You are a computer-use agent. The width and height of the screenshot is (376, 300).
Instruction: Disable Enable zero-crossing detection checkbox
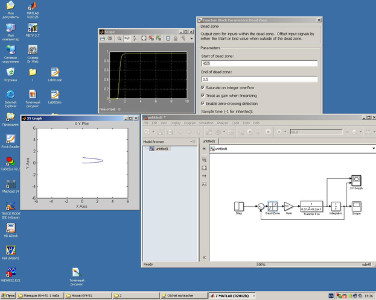(x=202, y=104)
